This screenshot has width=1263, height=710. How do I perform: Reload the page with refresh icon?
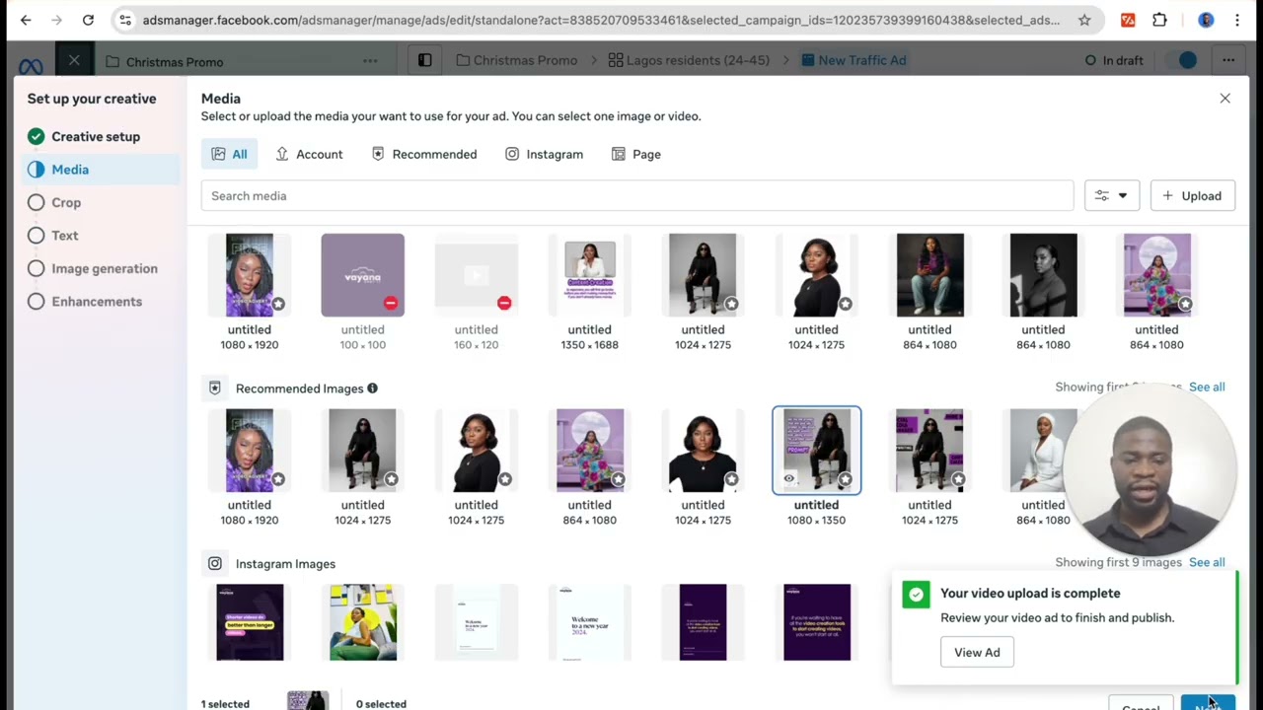click(88, 20)
